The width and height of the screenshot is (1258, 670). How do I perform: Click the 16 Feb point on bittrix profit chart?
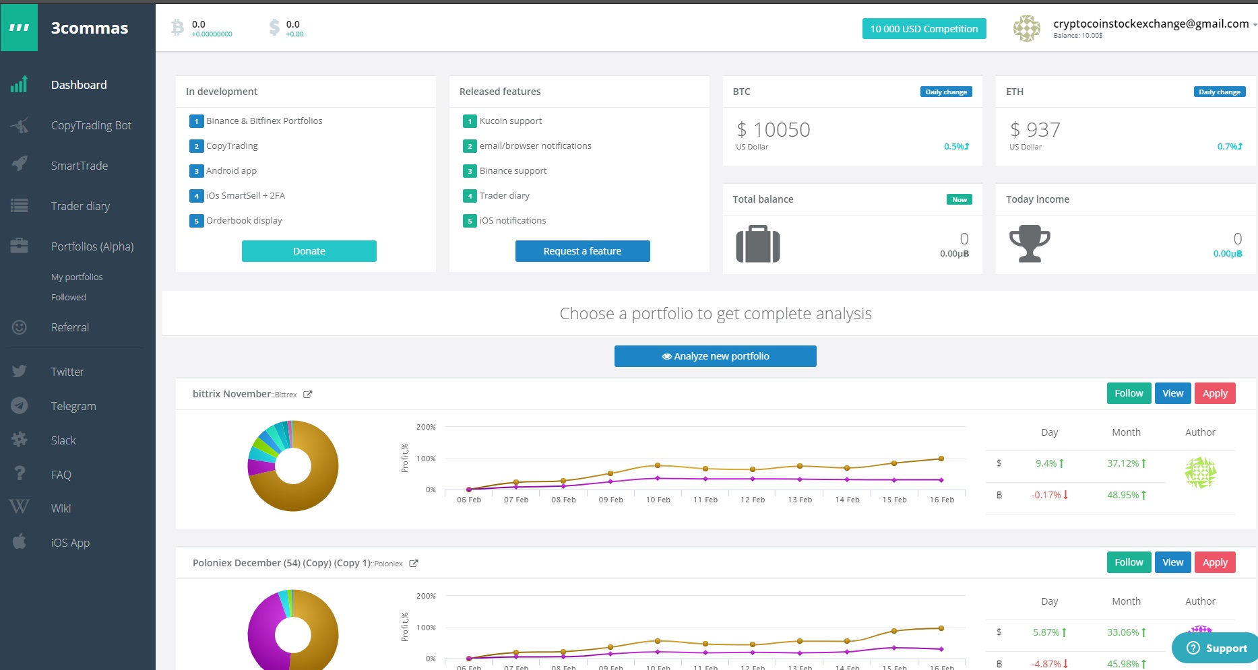tap(941, 459)
